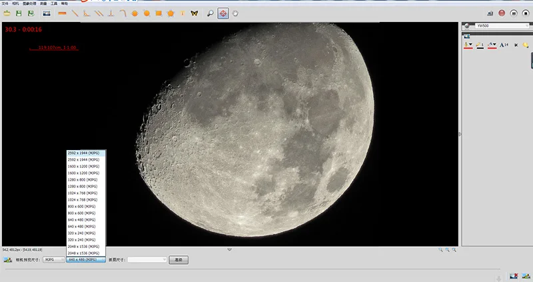The height and width of the screenshot is (282, 533).
Task: Stop the camera capture
Action: tap(526, 13)
